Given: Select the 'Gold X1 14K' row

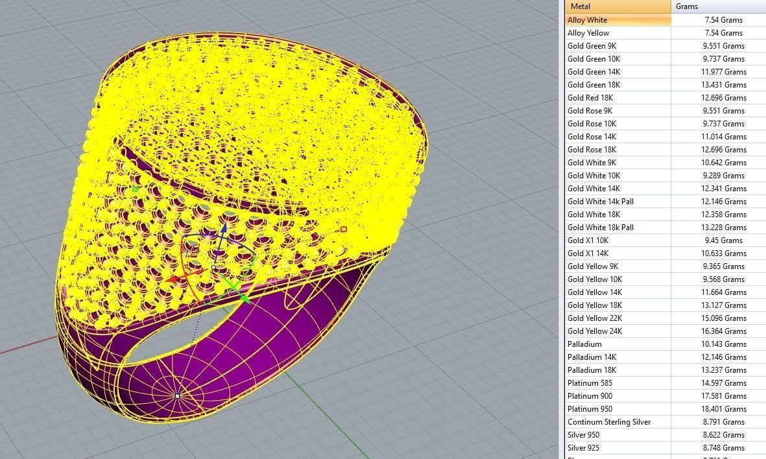Looking at the screenshot, I should click(665, 253).
